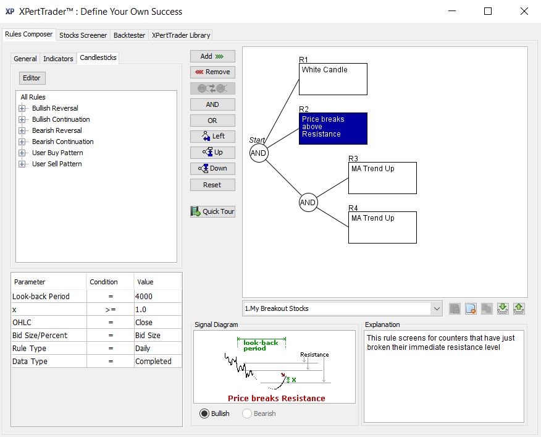Viewport: 541px width, 437px height.
Task: Select the R1 White Candle rule box
Action: tap(333, 79)
